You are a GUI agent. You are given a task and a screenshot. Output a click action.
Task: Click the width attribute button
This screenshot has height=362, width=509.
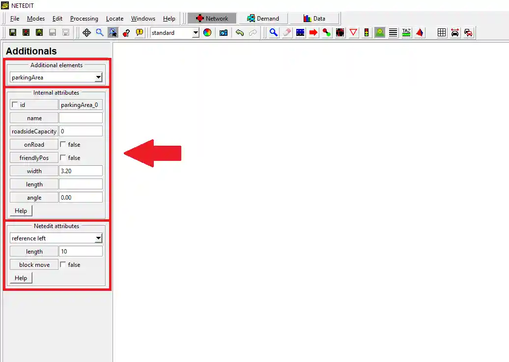click(34, 171)
